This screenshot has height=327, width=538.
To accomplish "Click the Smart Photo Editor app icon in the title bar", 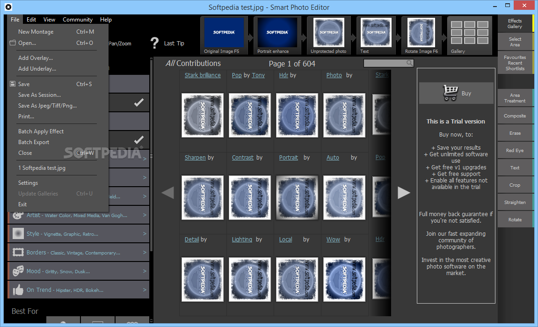I will click(x=8, y=7).
